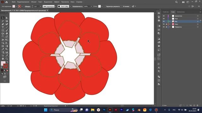
Task: Expand the Референсы layer contents
Action: pos(170,27)
